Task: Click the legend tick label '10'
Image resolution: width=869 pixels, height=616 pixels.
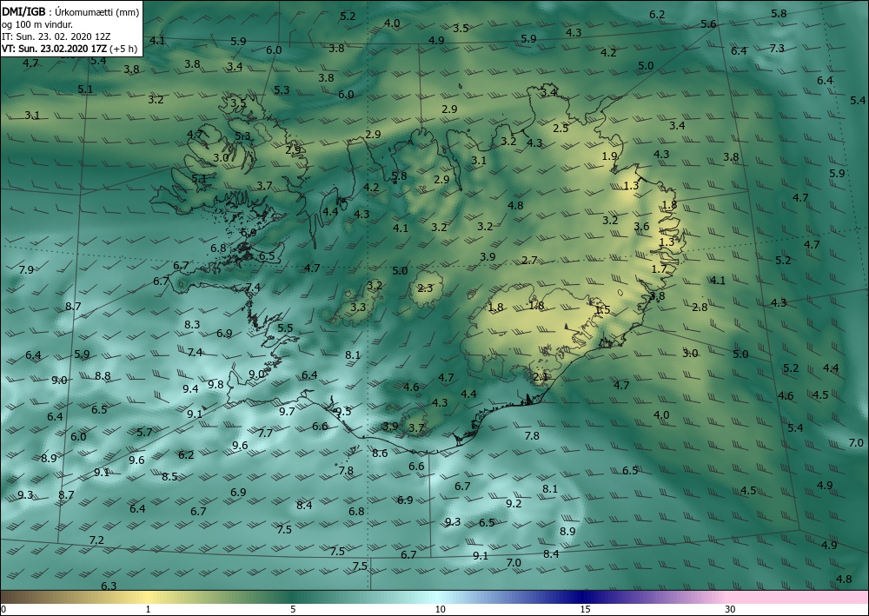Action: [x=440, y=610]
